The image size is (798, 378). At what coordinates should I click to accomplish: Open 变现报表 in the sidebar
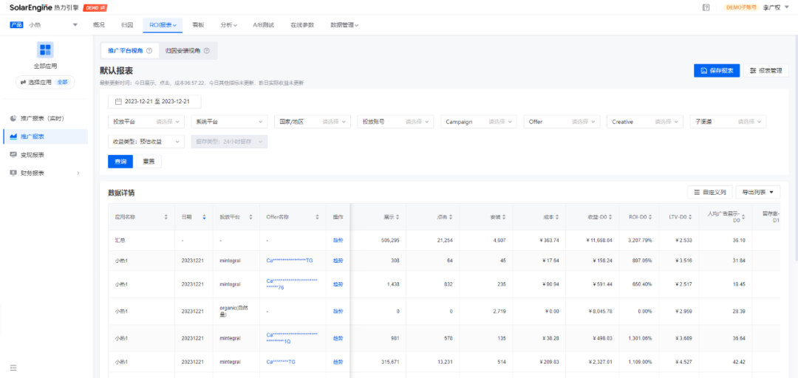point(45,154)
